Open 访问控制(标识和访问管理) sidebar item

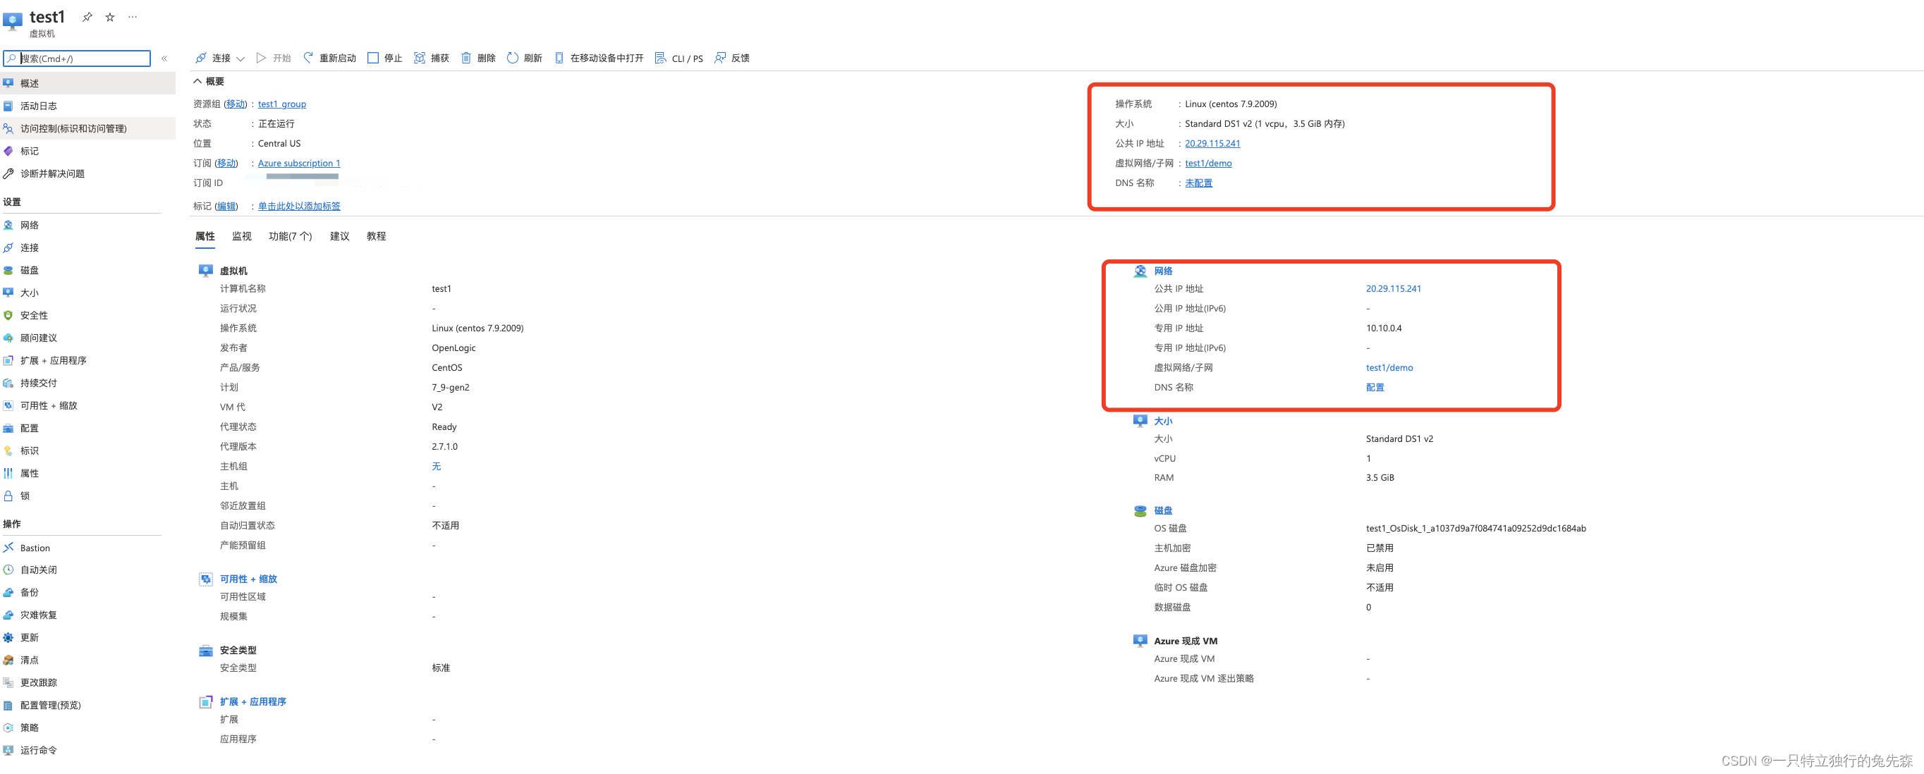coord(87,128)
